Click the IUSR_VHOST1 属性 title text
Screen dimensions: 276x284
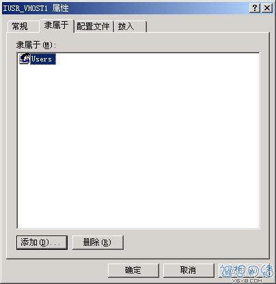coord(36,8)
